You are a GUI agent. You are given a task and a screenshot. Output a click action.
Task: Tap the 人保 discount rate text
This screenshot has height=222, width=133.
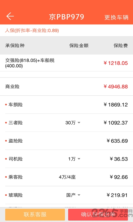[x=32, y=31]
